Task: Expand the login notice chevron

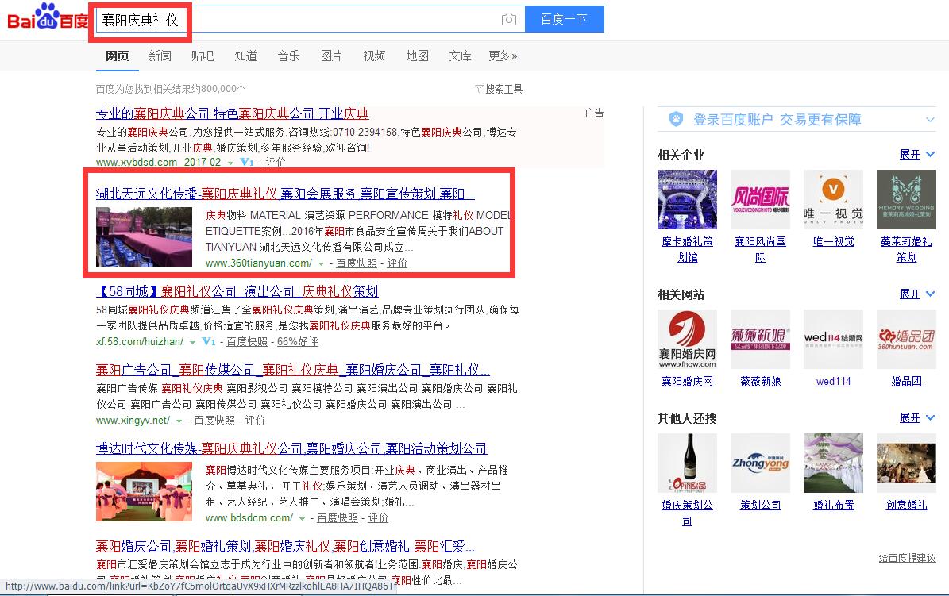Action: 930,120
